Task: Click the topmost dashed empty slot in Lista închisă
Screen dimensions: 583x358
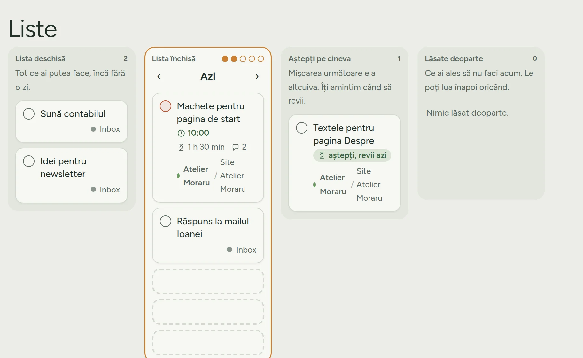Action: pyautogui.click(x=208, y=281)
